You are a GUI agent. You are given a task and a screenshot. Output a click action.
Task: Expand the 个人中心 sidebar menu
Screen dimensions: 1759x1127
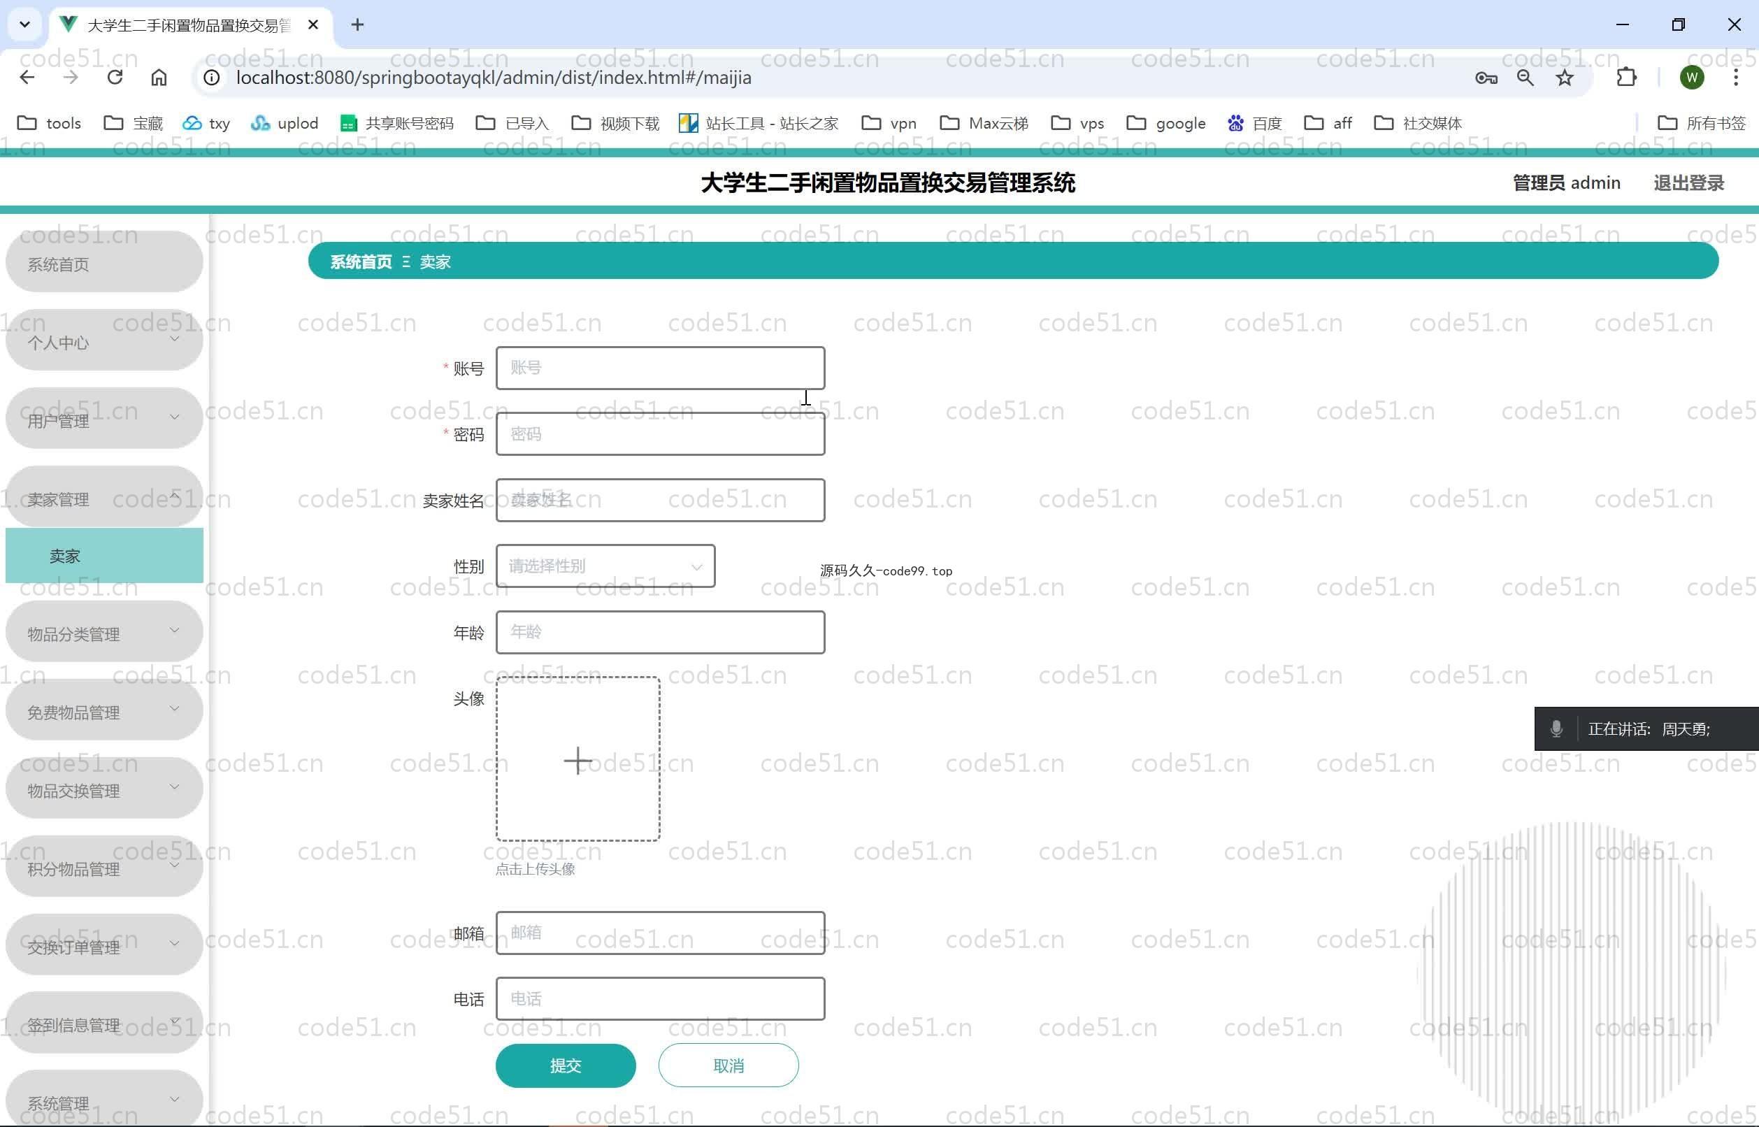[x=104, y=340]
